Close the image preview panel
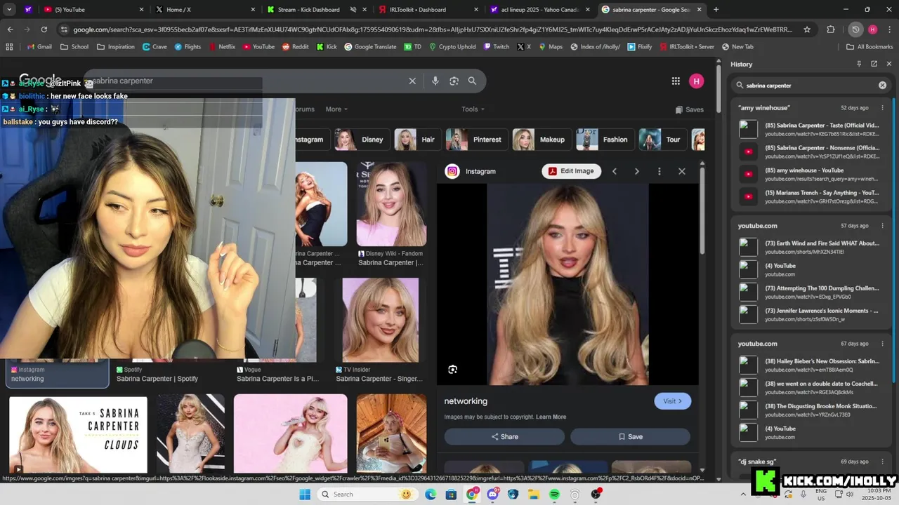 pos(681,171)
